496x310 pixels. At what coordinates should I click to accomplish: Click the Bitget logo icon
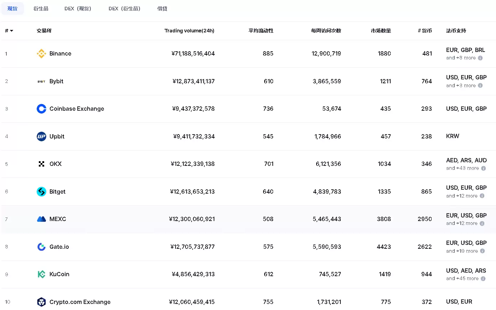tap(41, 191)
